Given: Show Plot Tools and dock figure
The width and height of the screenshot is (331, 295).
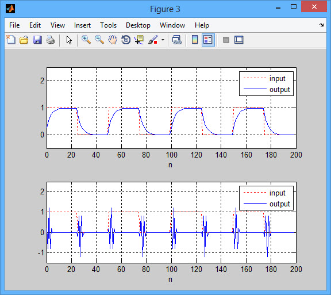Looking at the screenshot, I should coord(238,40).
